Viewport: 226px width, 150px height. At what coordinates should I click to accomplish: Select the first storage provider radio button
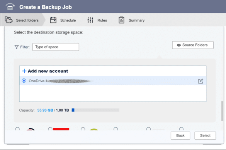coord(17,129)
